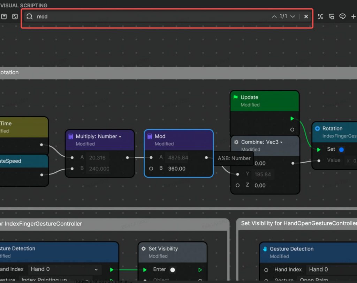Viewport: 357px width, 283px height.
Task: Click the search magnifier icon
Action: [x=29, y=16]
